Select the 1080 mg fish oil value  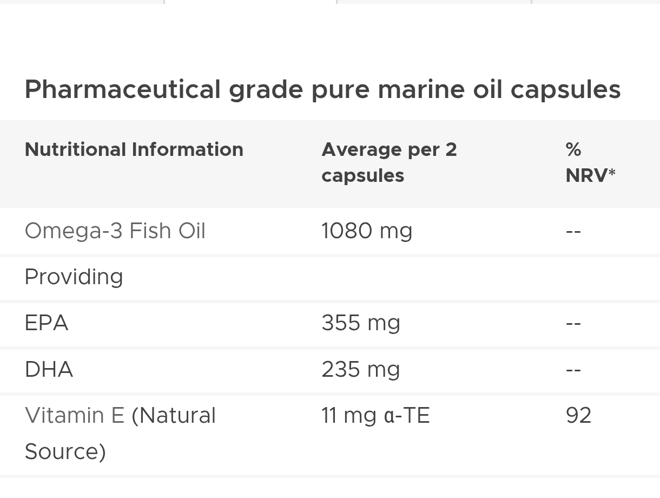367,231
